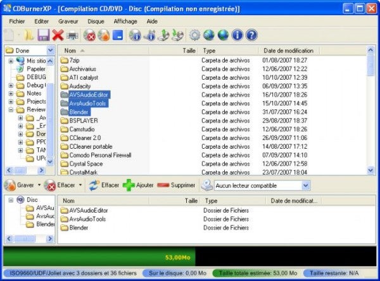This screenshot has height=281, width=380.
Task: Select the 7zip folder row
Action: [x=70, y=60]
